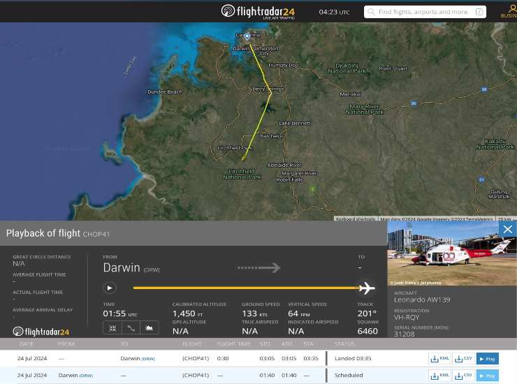Open the altitude graph icon button

[150, 327]
